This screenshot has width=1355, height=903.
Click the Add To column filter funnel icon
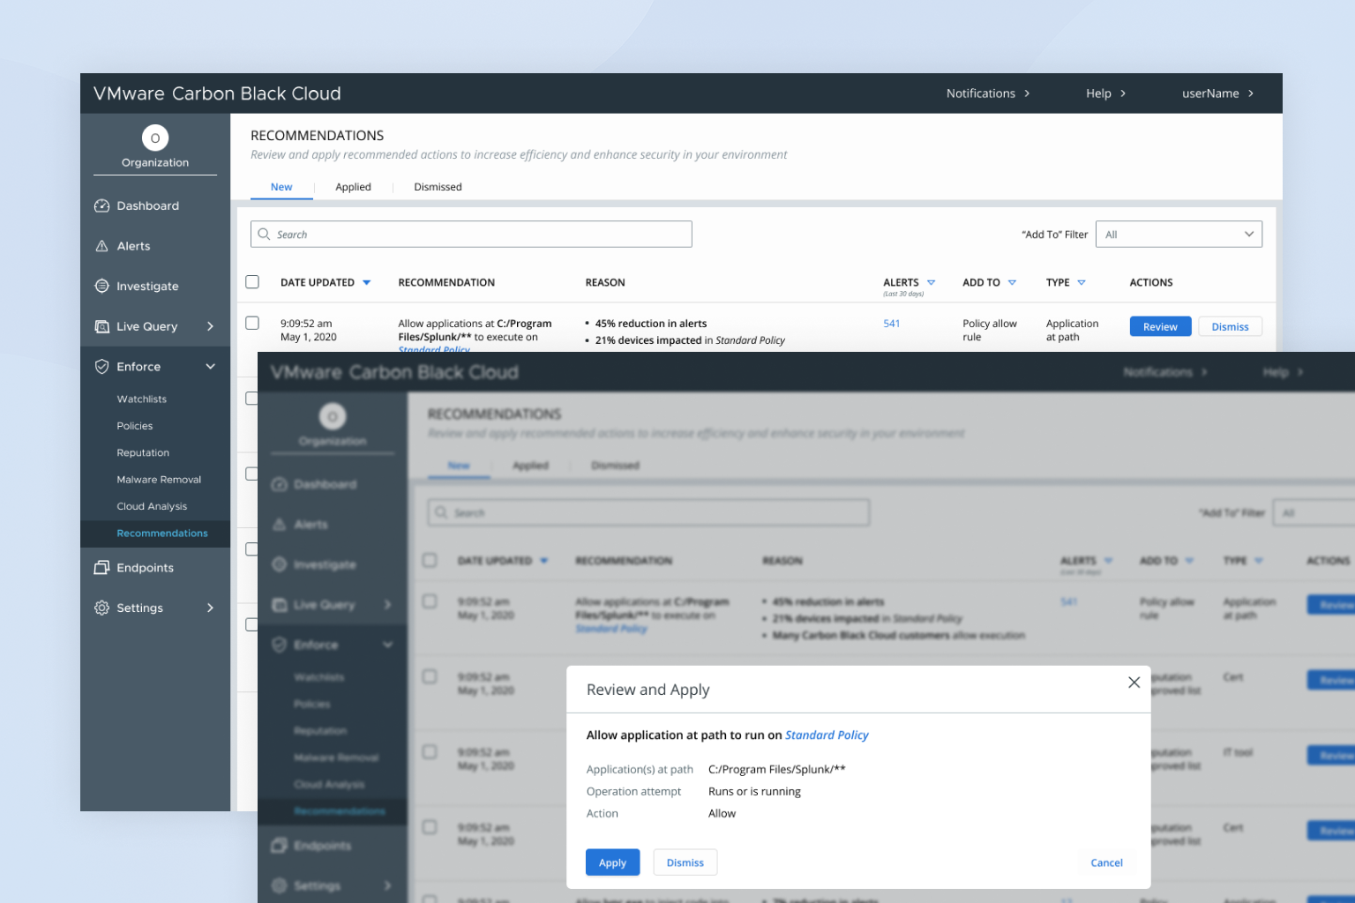coord(1012,282)
